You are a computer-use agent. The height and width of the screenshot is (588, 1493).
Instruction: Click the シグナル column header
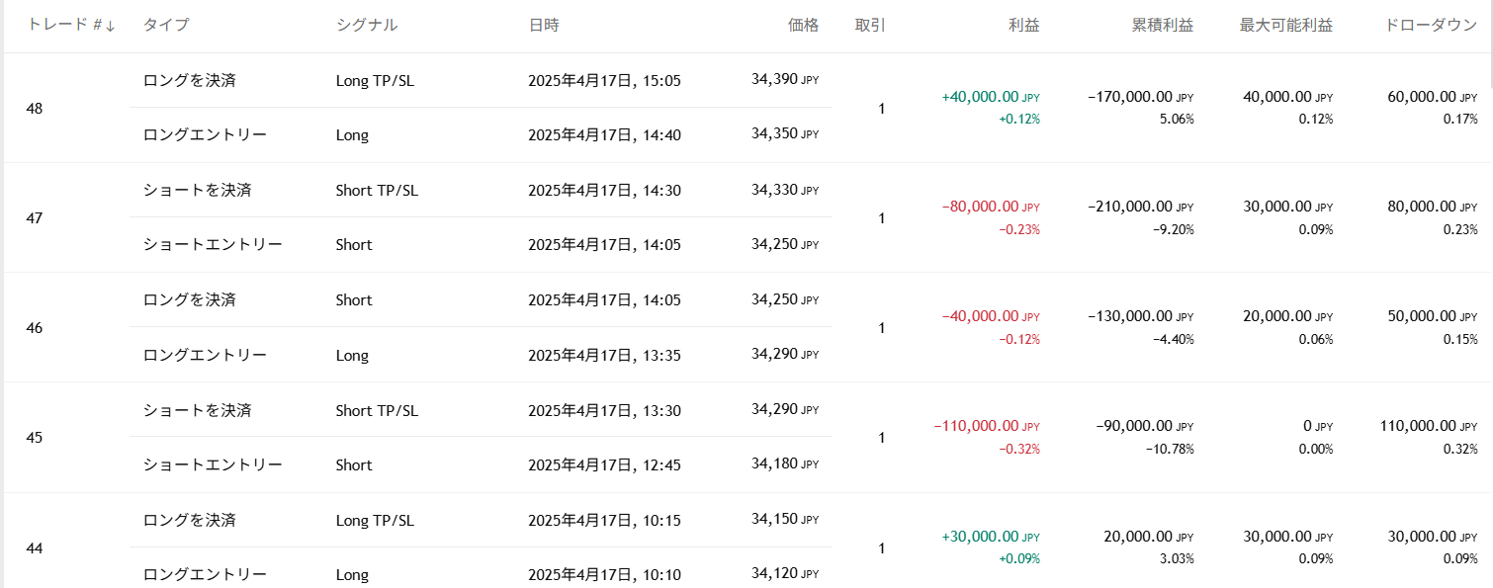(x=367, y=26)
